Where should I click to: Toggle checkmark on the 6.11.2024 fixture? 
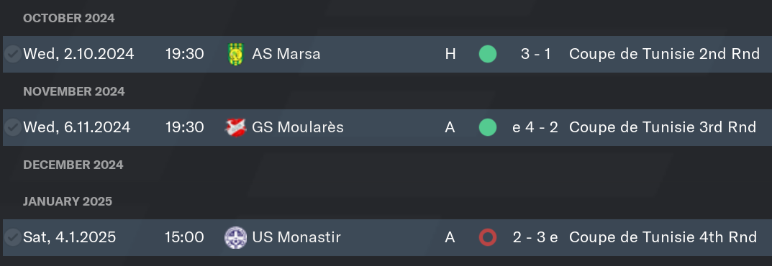13,128
